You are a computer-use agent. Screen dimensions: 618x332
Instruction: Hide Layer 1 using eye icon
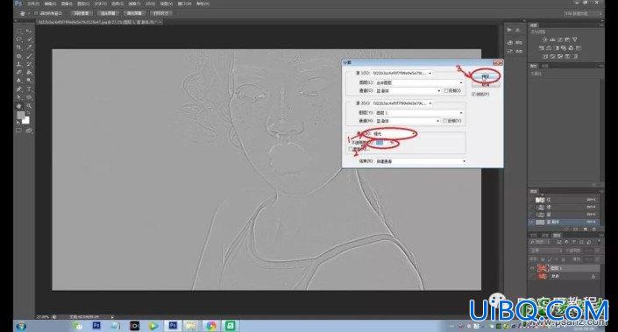pyautogui.click(x=532, y=269)
